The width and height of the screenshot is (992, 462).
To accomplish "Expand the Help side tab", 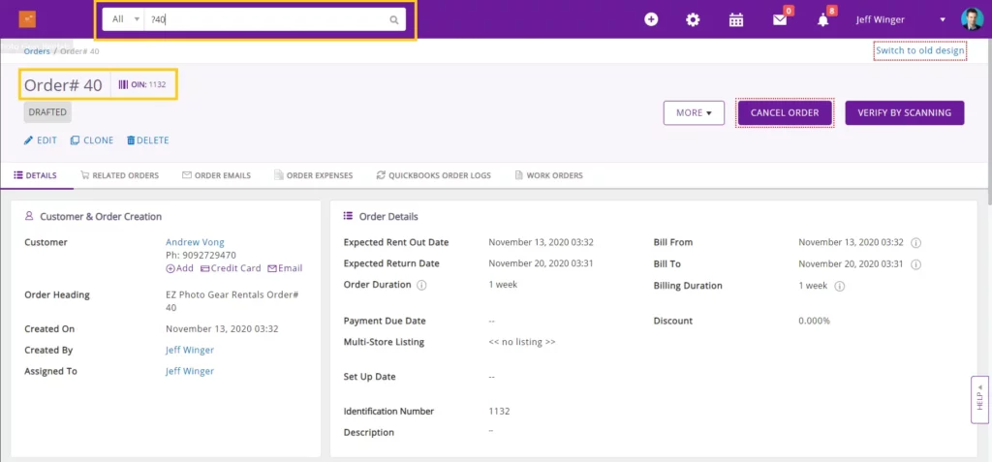I will tap(979, 399).
